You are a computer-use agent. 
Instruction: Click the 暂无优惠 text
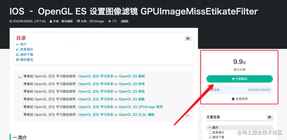tap(240, 70)
